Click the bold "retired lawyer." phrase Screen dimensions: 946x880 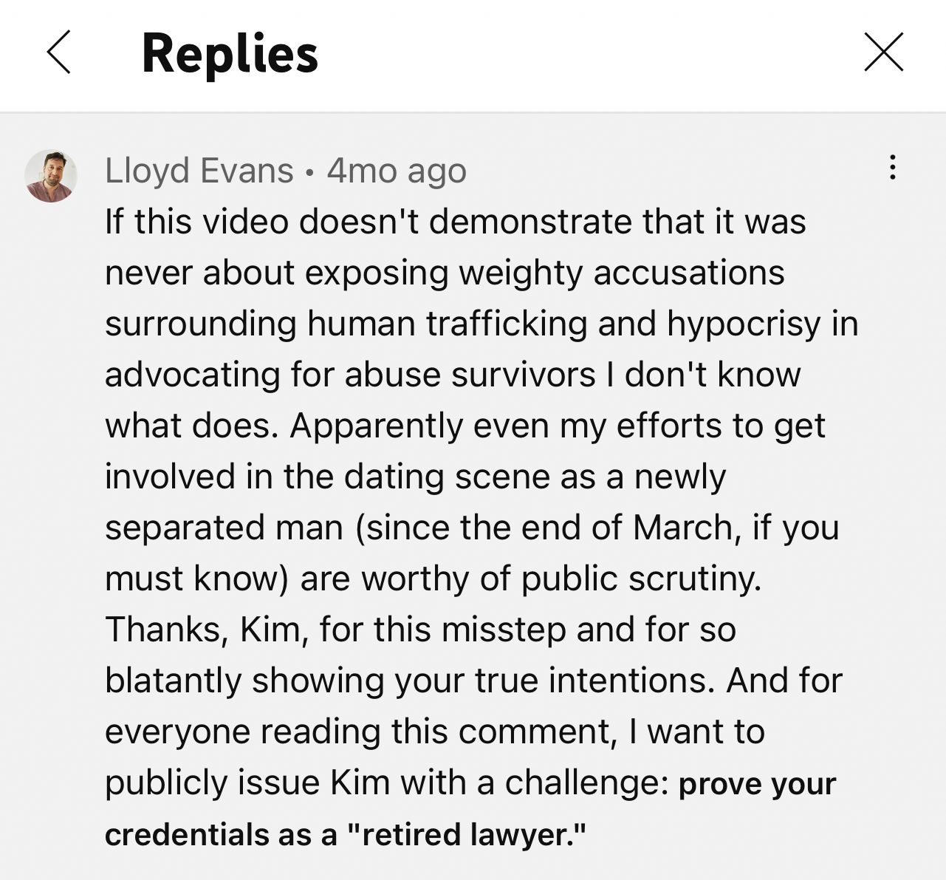467,835
